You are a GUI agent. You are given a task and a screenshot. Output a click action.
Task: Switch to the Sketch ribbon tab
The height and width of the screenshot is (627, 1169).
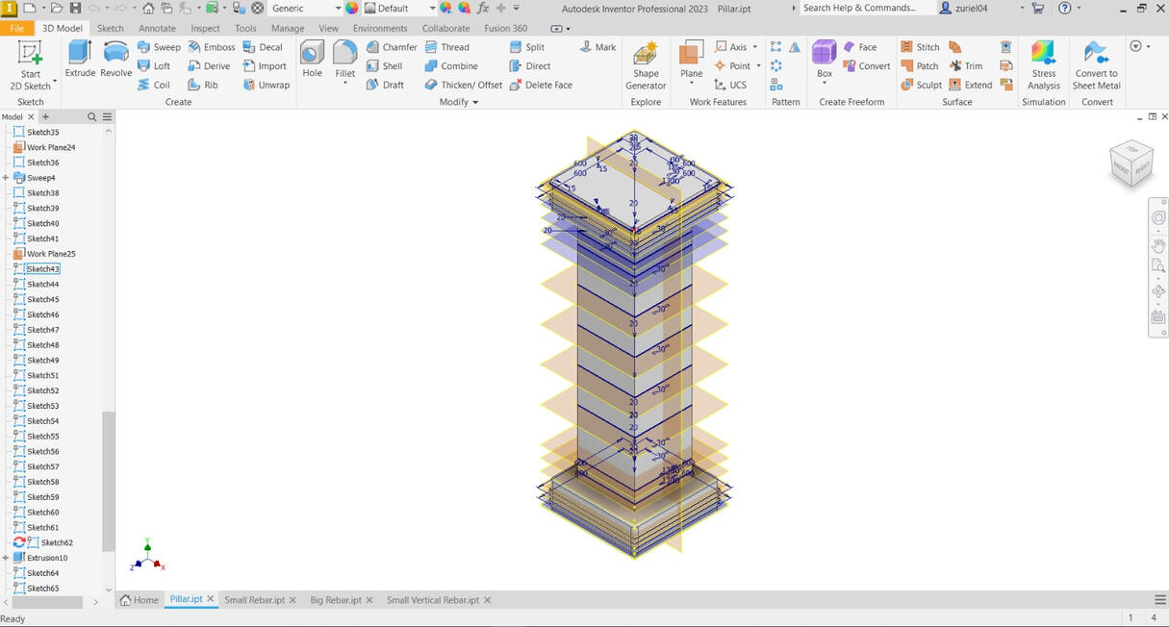[x=110, y=28]
